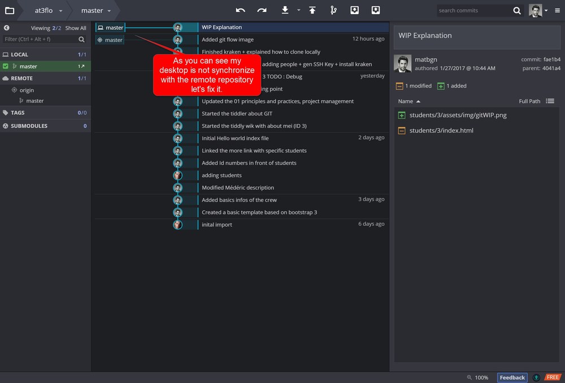
Task: Sort files by Name column
Action: pyautogui.click(x=409, y=101)
